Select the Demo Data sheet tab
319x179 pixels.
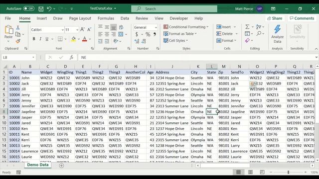click(38, 165)
